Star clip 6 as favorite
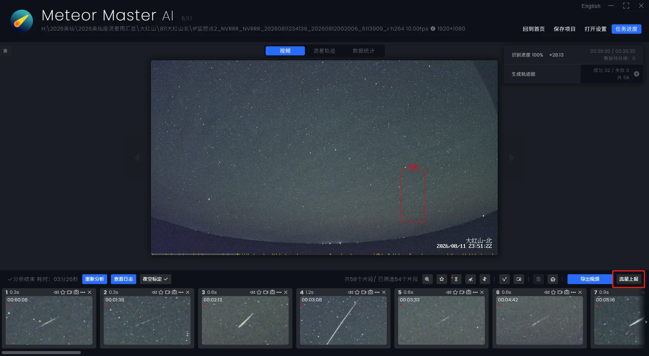The image size is (649, 356). point(554,292)
